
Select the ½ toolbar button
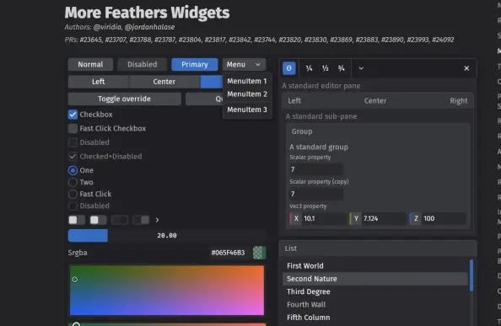pyautogui.click(x=325, y=68)
